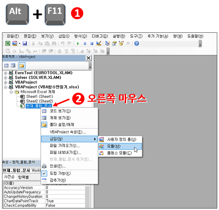This screenshot has height=210, width=219.
Task: Click the Indent icon in the edit toolbar
Action: 44,51
